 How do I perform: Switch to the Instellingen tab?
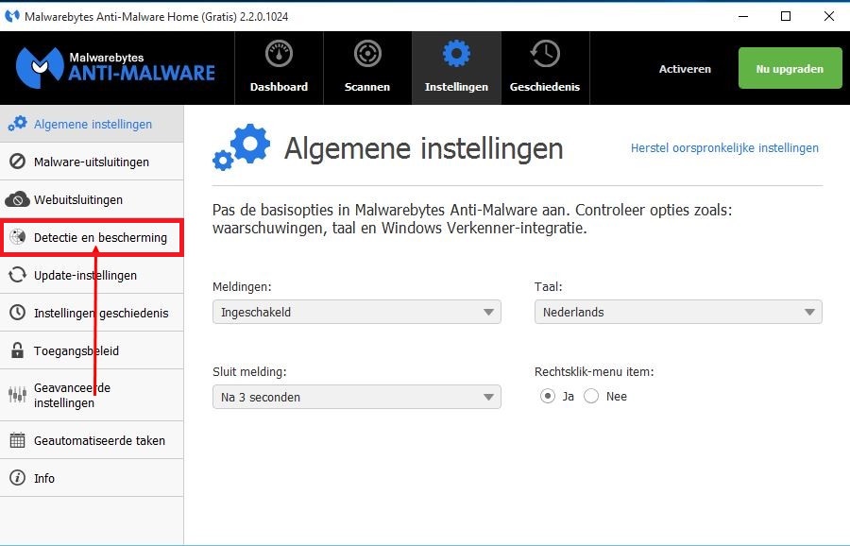pos(456,67)
